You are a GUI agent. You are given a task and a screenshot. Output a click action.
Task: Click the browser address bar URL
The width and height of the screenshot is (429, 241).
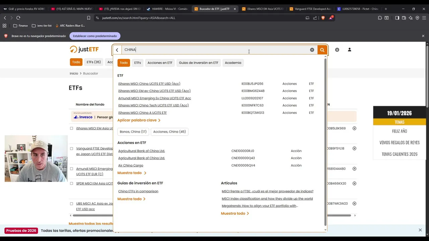139,18
